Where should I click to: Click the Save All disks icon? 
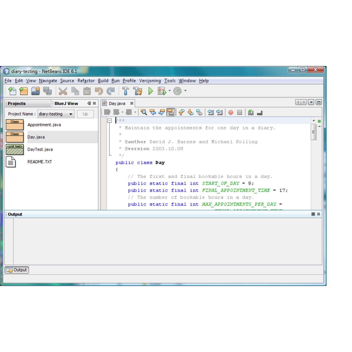(47, 91)
